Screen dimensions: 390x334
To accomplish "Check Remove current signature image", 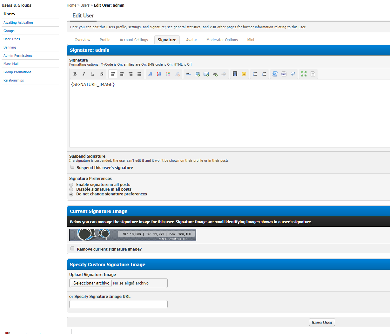I will pos(72,249).
